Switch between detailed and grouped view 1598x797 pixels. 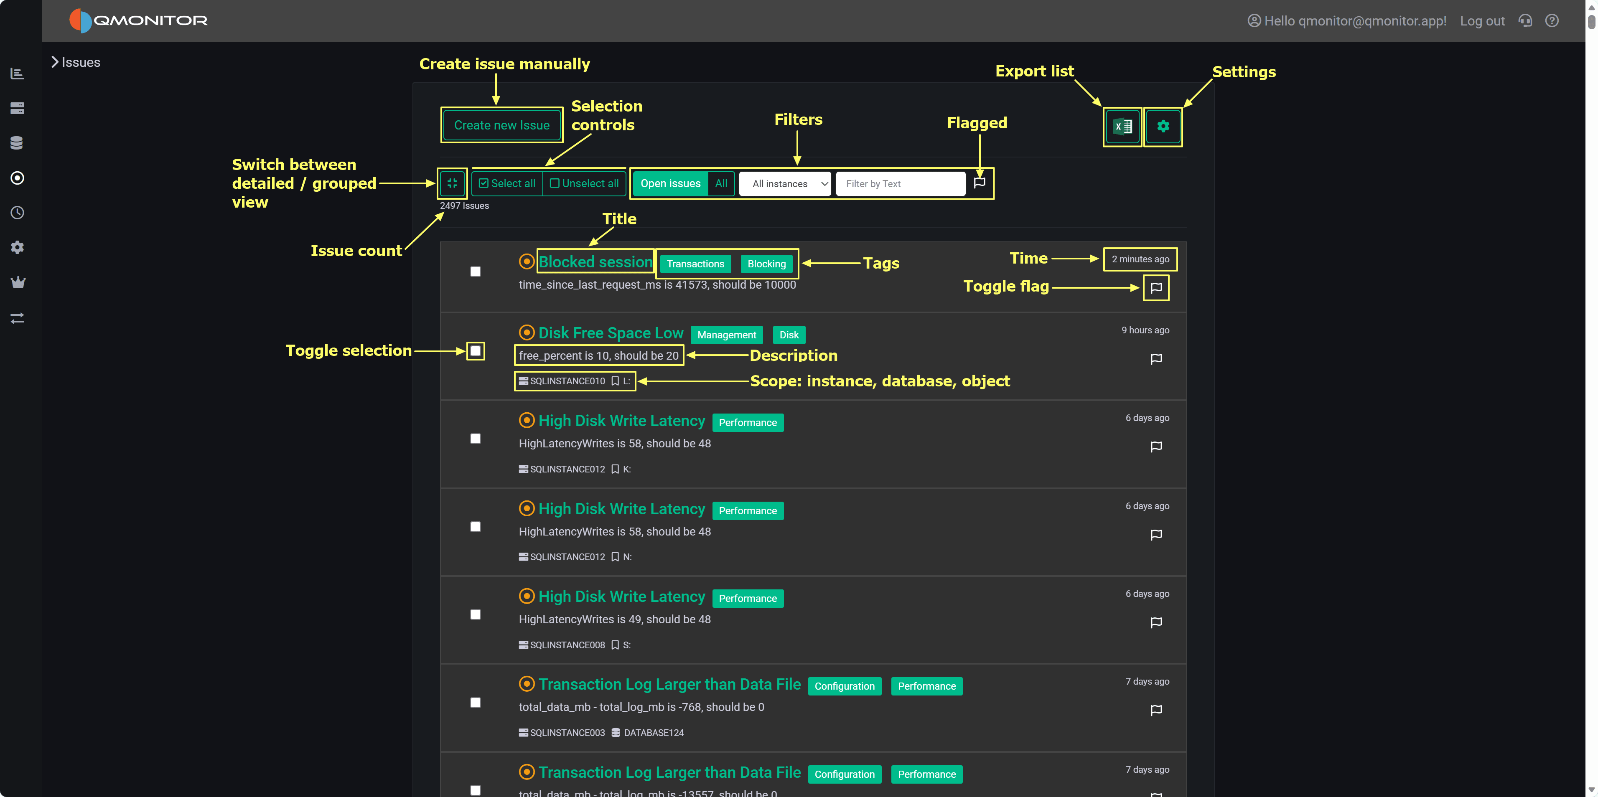[452, 183]
